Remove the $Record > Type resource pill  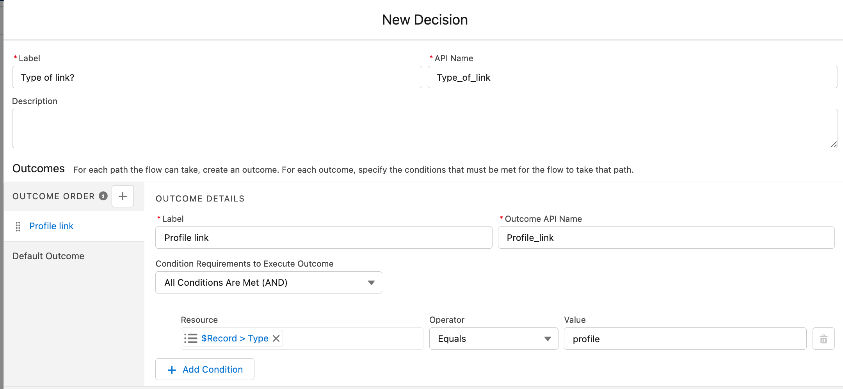[x=276, y=338]
